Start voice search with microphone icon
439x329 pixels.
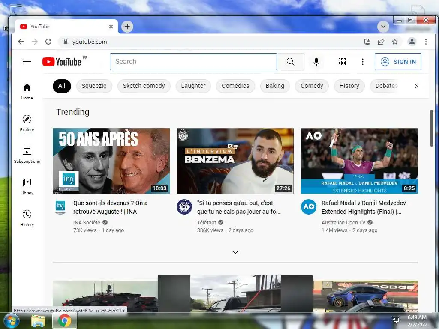316,62
